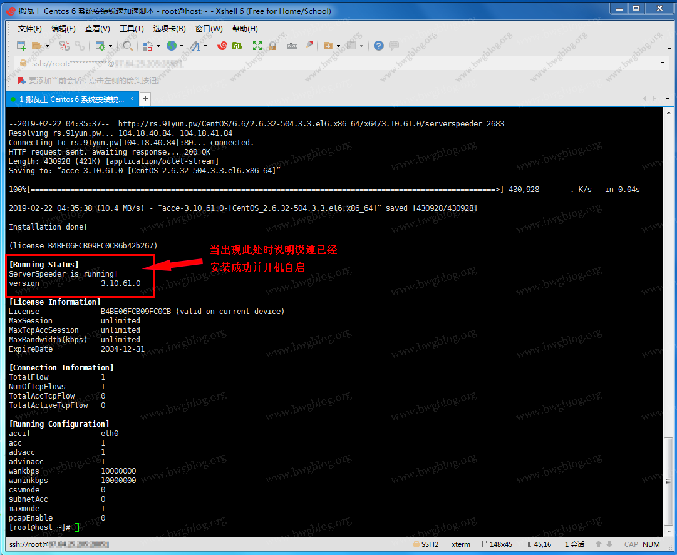
Task: Click the green folder transfer icon
Action: click(237, 46)
